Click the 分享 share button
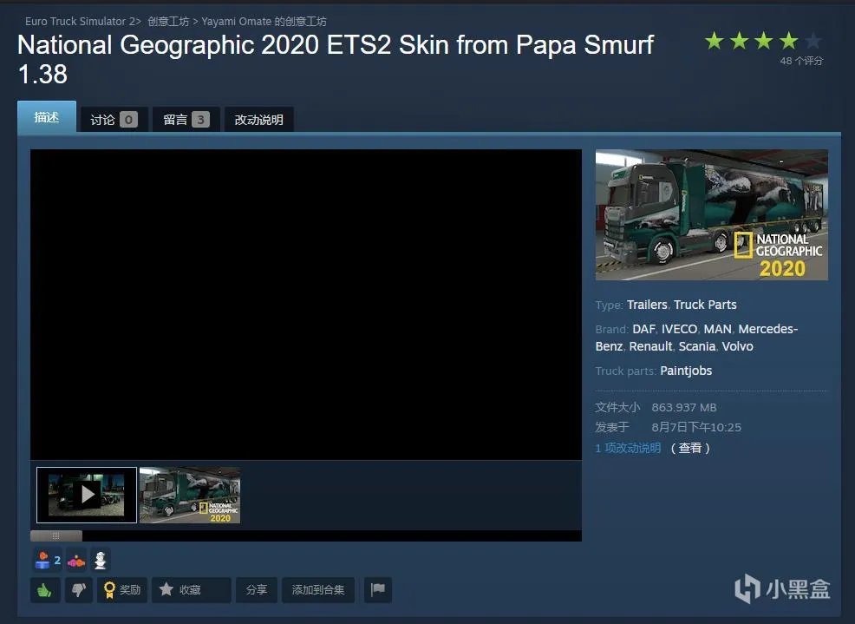Screen dimensions: 855x624 click(257, 590)
